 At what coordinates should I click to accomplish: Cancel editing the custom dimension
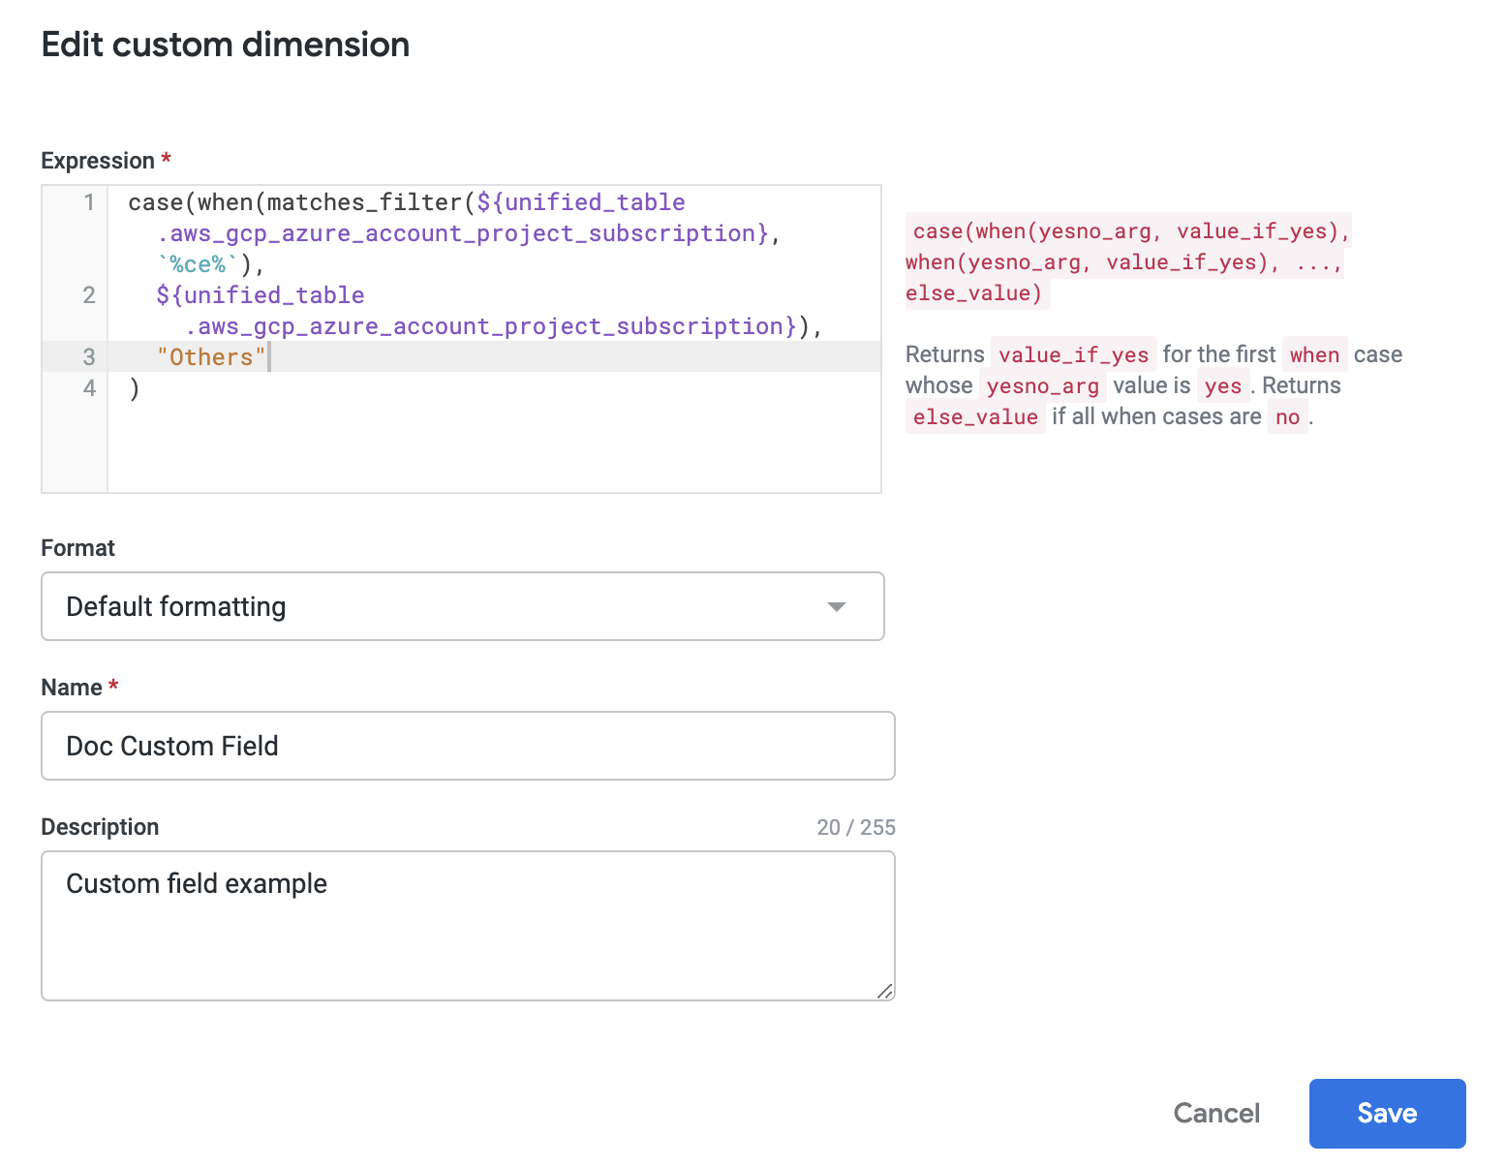click(x=1215, y=1113)
